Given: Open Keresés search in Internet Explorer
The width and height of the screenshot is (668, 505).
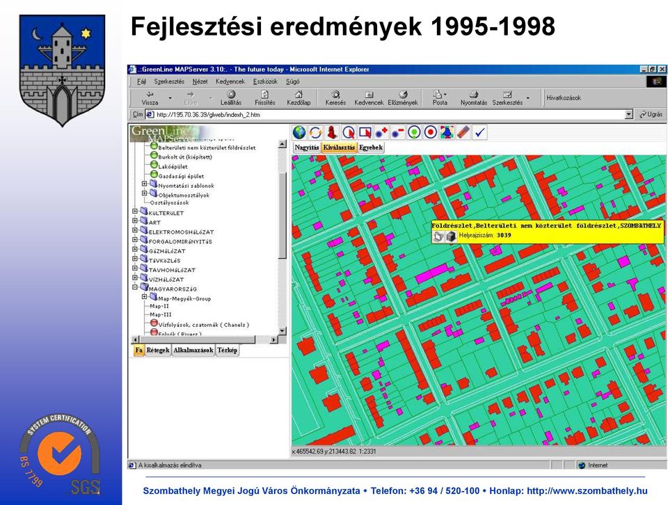Looking at the screenshot, I should 335,98.
